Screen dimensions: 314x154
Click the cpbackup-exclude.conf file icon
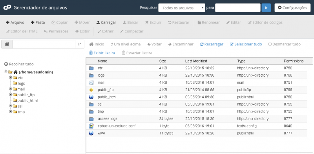91,126
